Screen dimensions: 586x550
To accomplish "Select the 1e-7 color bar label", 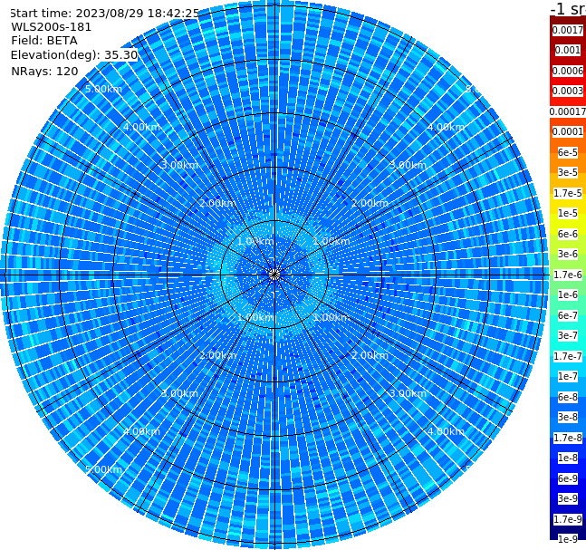I will pos(568,376).
